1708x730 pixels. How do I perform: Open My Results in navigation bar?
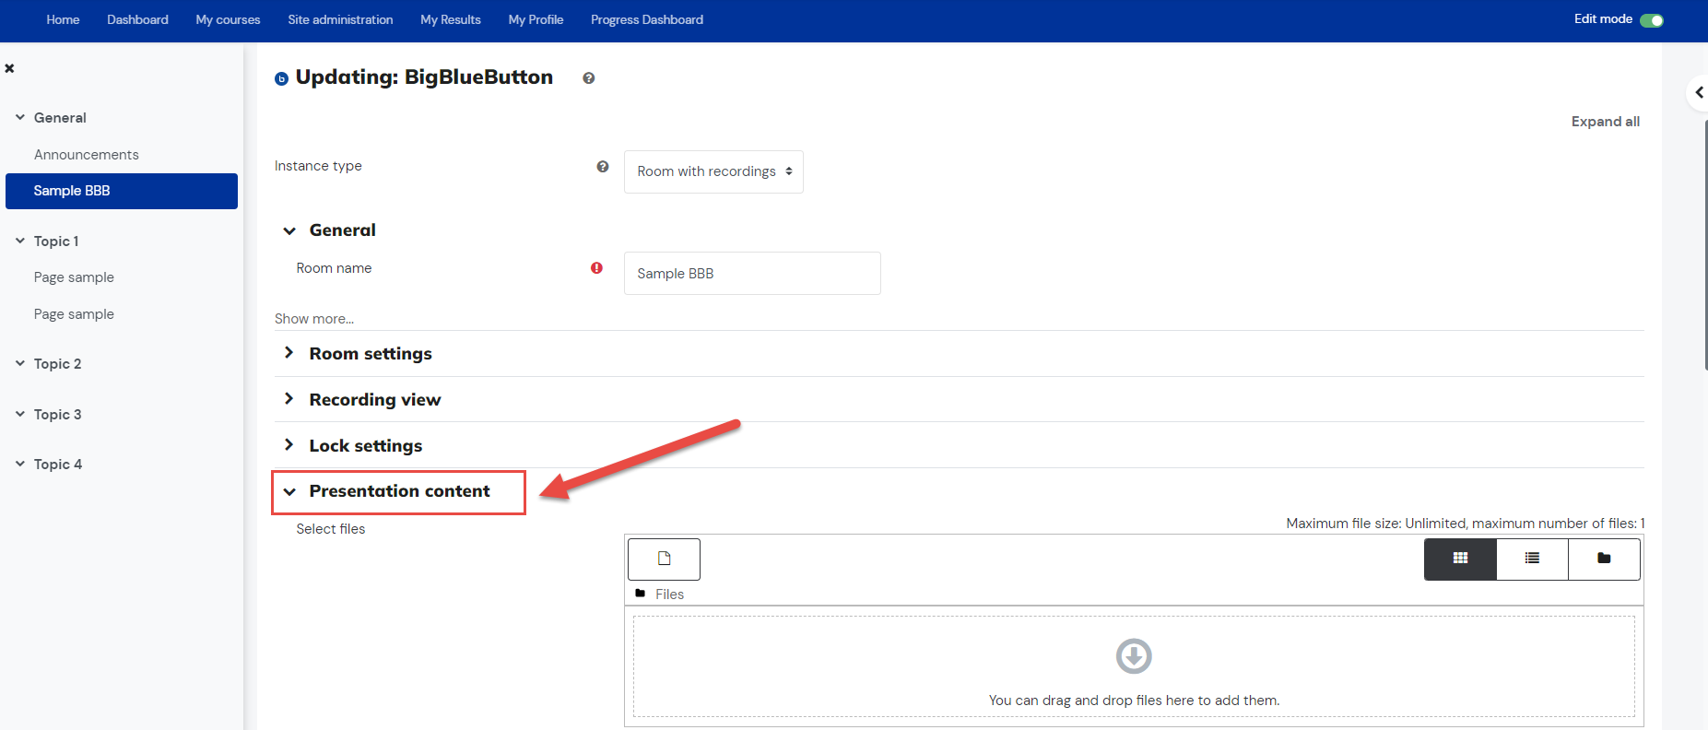coord(451,19)
